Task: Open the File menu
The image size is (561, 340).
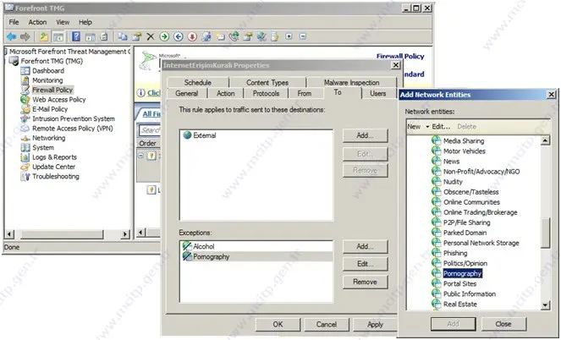Action: pos(14,22)
